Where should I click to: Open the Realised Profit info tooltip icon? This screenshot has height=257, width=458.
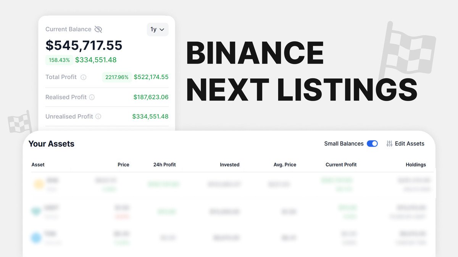92,97
